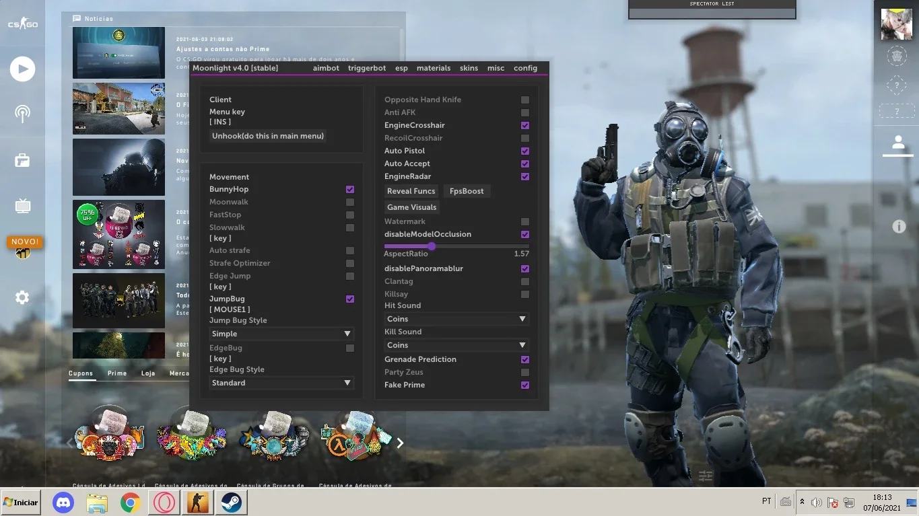Toggle the Opposite Hand Knife checkbox

(x=525, y=100)
